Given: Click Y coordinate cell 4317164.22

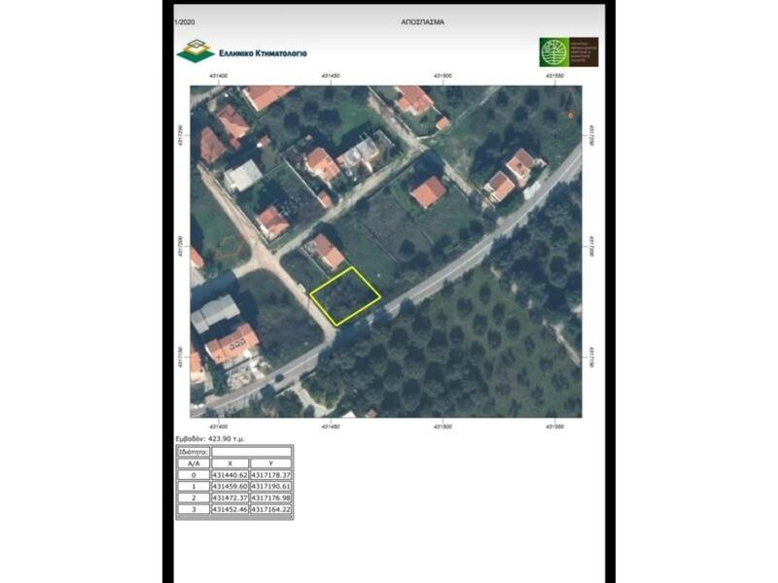Looking at the screenshot, I should [271, 509].
